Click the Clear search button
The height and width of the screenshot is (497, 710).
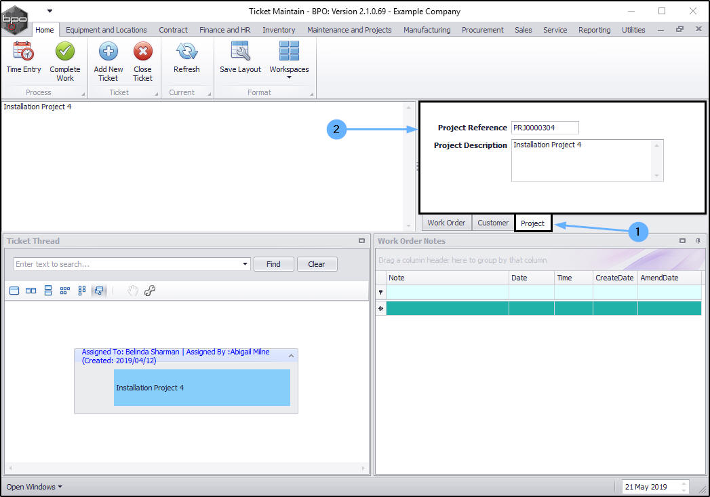[317, 264]
